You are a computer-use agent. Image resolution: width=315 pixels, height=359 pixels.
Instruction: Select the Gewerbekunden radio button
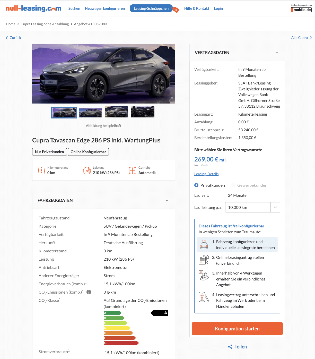coord(233,185)
